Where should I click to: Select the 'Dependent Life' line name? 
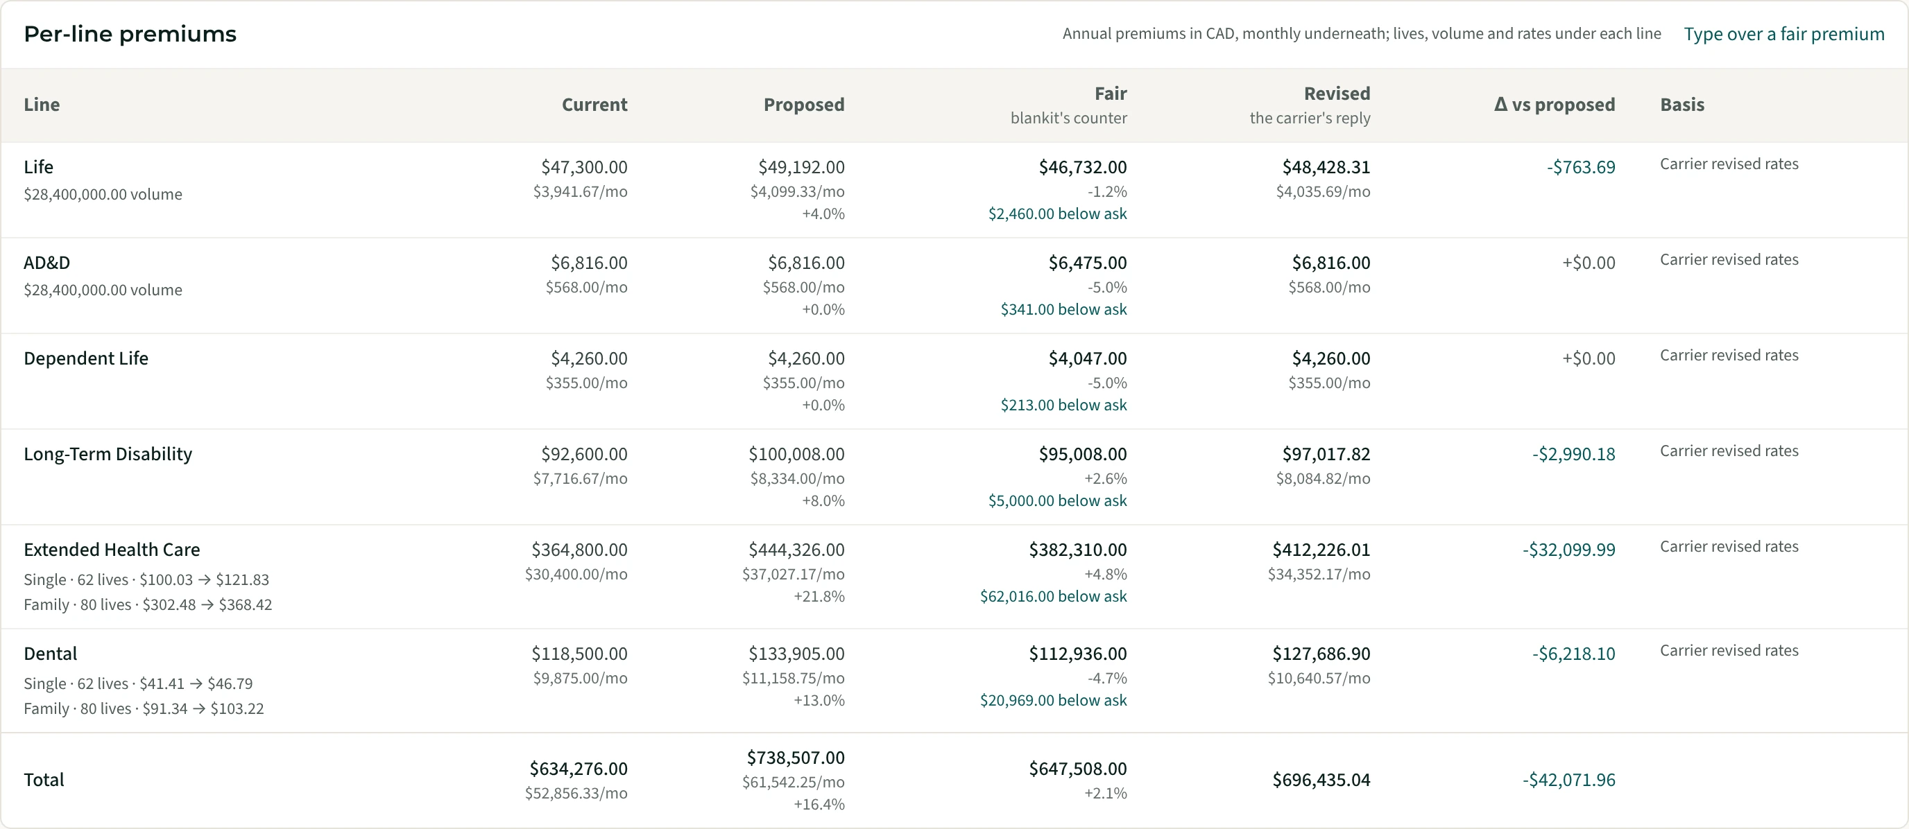[x=86, y=358]
